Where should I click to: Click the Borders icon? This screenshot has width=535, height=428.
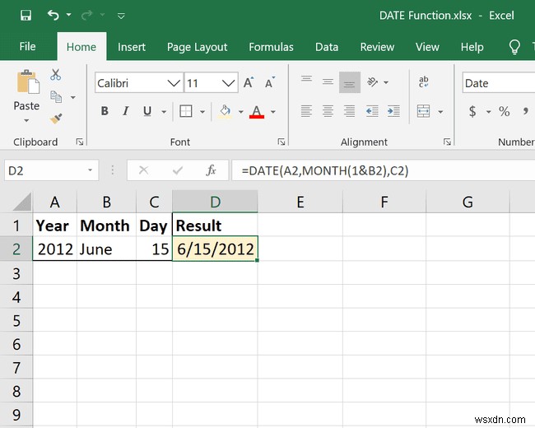pos(186,111)
